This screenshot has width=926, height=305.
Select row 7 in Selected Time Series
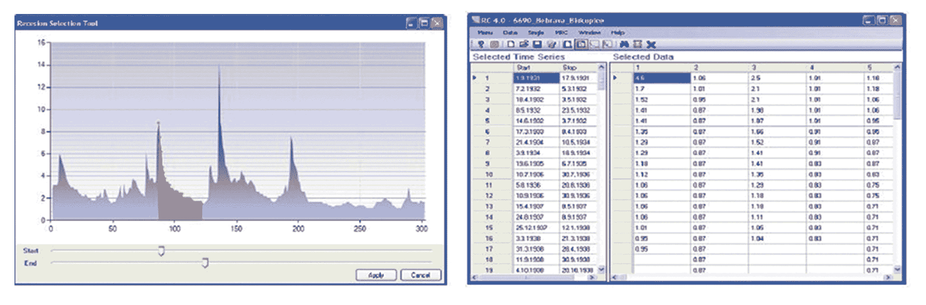point(487,142)
